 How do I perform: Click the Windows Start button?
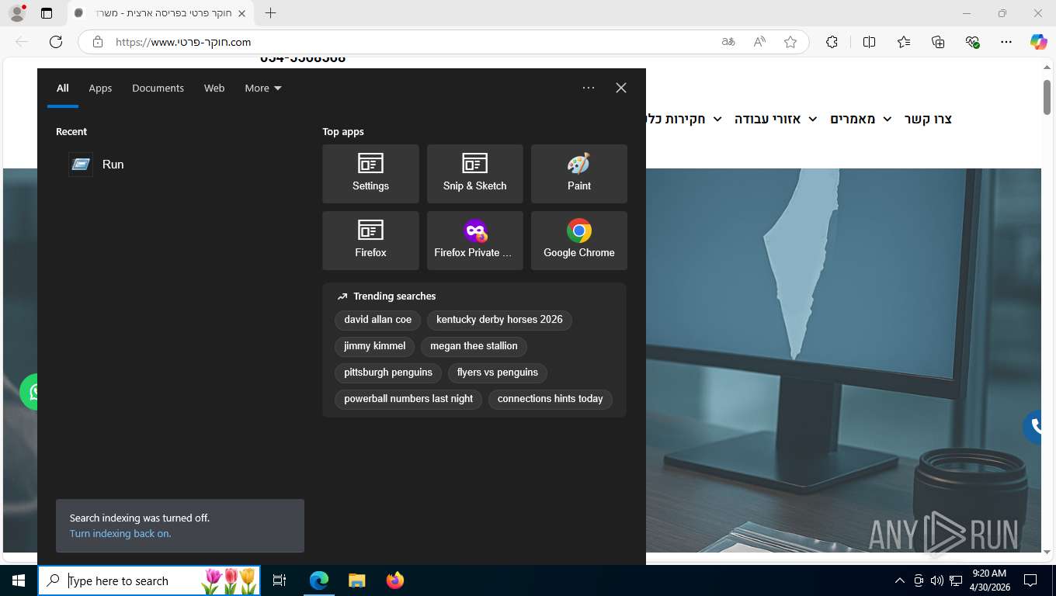pyautogui.click(x=19, y=580)
